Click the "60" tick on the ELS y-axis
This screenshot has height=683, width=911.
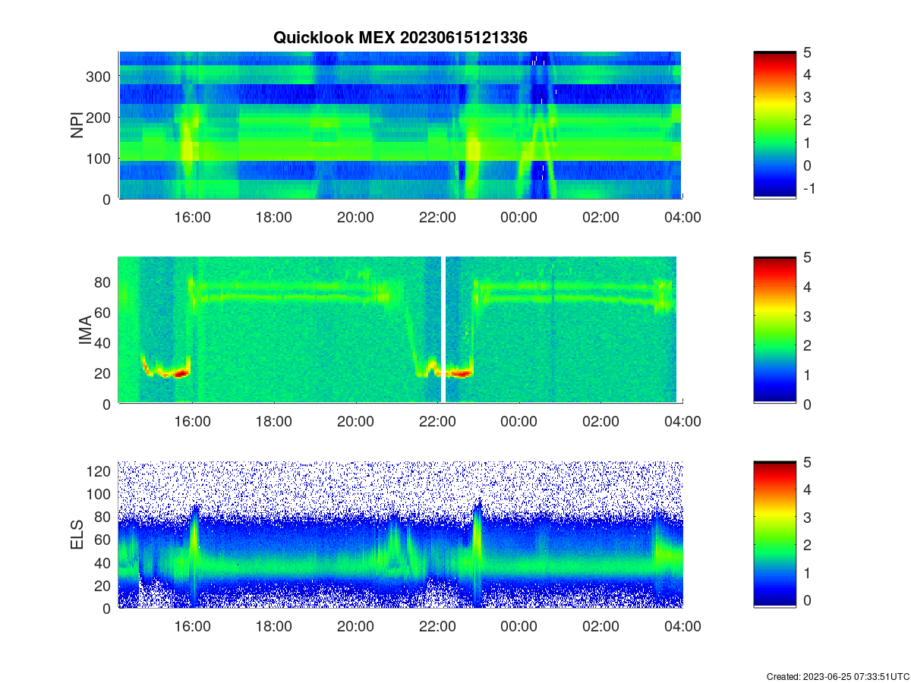tap(104, 540)
